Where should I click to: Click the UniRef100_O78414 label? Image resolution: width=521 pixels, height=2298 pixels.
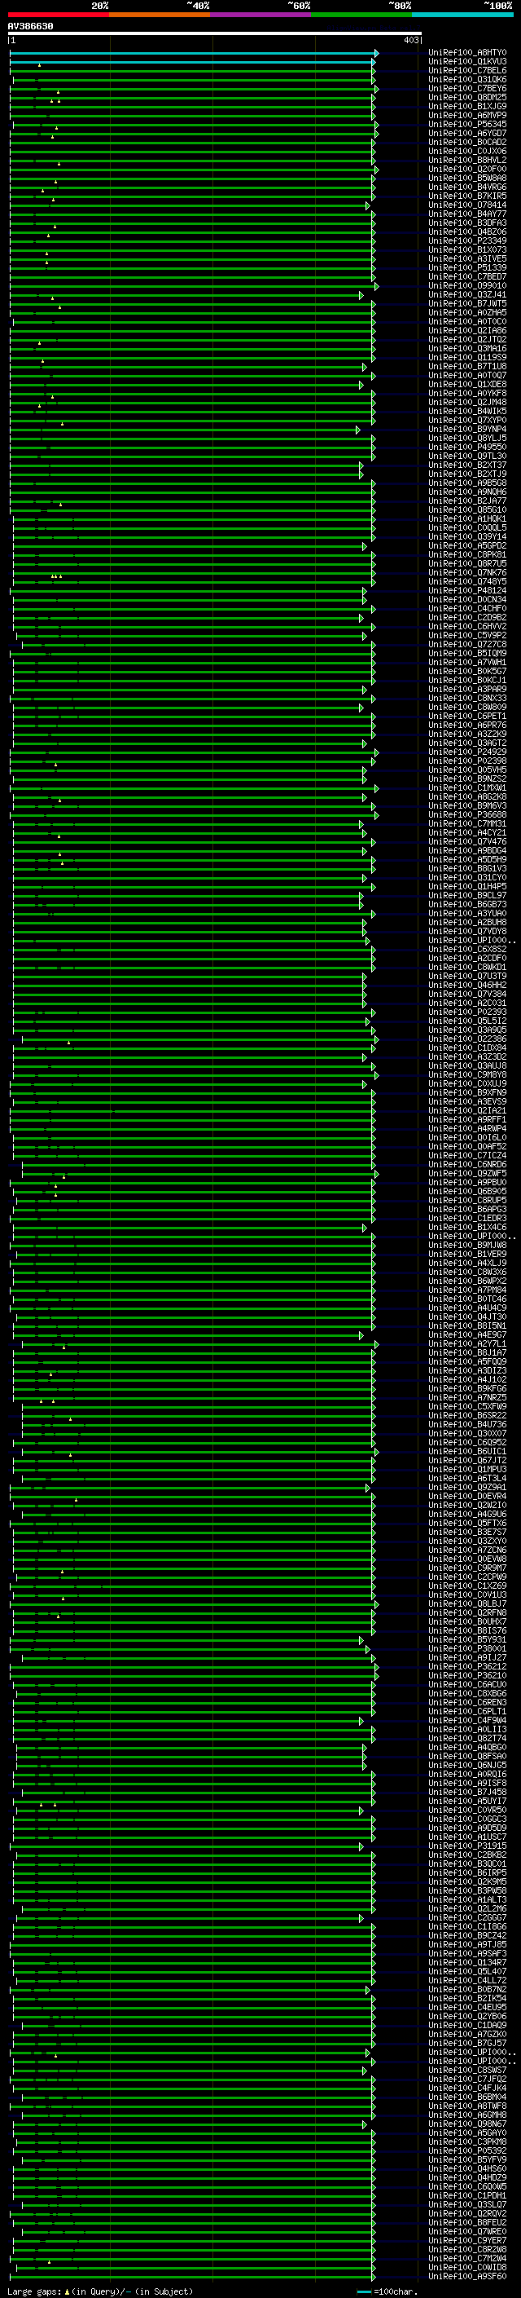click(x=467, y=205)
